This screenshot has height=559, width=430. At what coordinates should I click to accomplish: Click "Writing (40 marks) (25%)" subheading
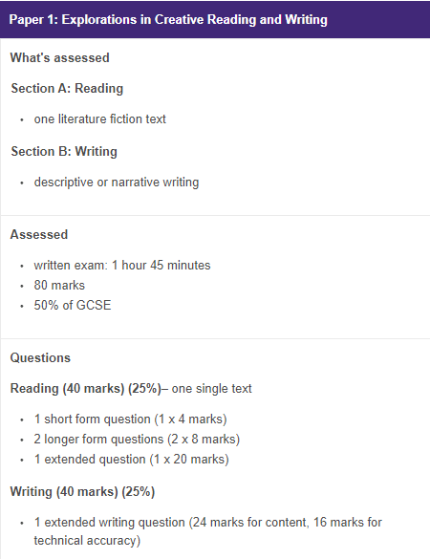point(82,492)
